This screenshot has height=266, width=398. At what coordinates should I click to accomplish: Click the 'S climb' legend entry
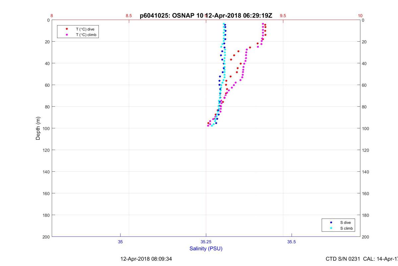point(347,229)
